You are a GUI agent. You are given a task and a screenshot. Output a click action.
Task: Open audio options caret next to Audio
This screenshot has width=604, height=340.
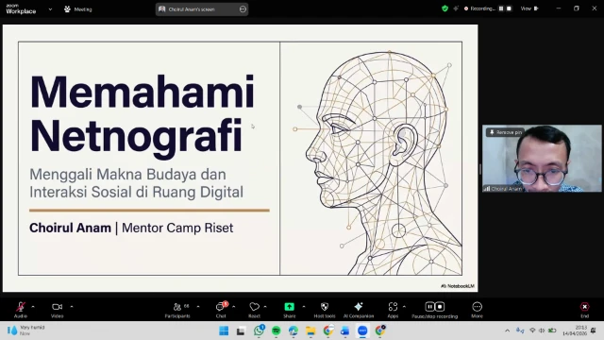[33, 307]
